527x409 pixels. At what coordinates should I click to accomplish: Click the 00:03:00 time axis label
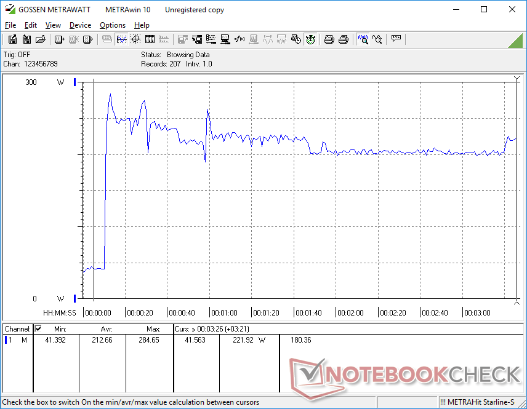477,313
